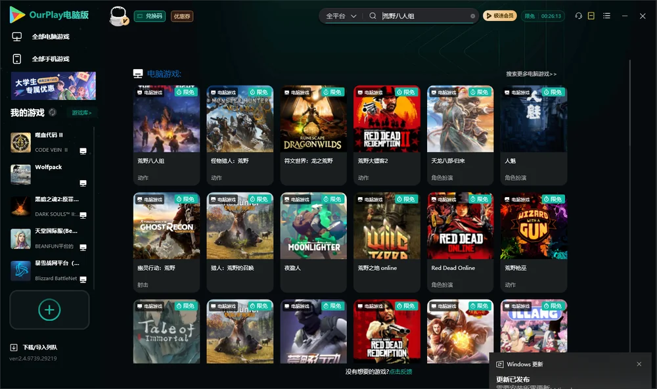Click the Blizzard BattleNet game icon
Image resolution: width=657 pixels, height=389 pixels.
20,271
